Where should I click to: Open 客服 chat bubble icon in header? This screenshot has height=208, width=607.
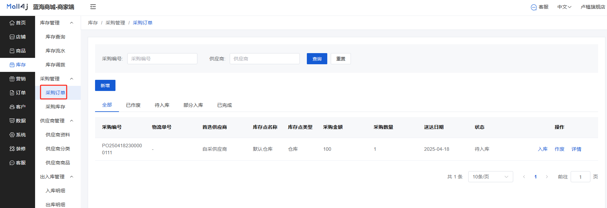534,7
